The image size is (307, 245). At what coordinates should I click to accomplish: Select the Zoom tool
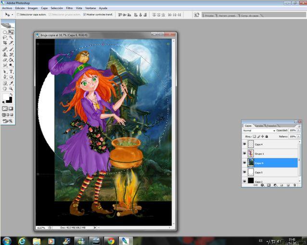(11, 89)
